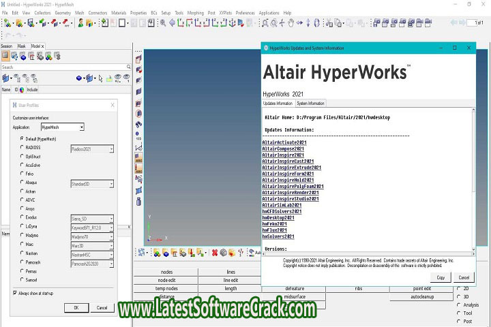Open the Preferences menu
491x327 pixels.
(245, 13)
